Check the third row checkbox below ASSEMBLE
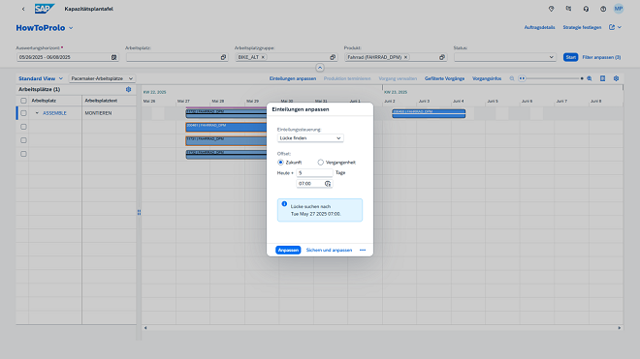Screen dimensions: 640x359 click(23, 140)
